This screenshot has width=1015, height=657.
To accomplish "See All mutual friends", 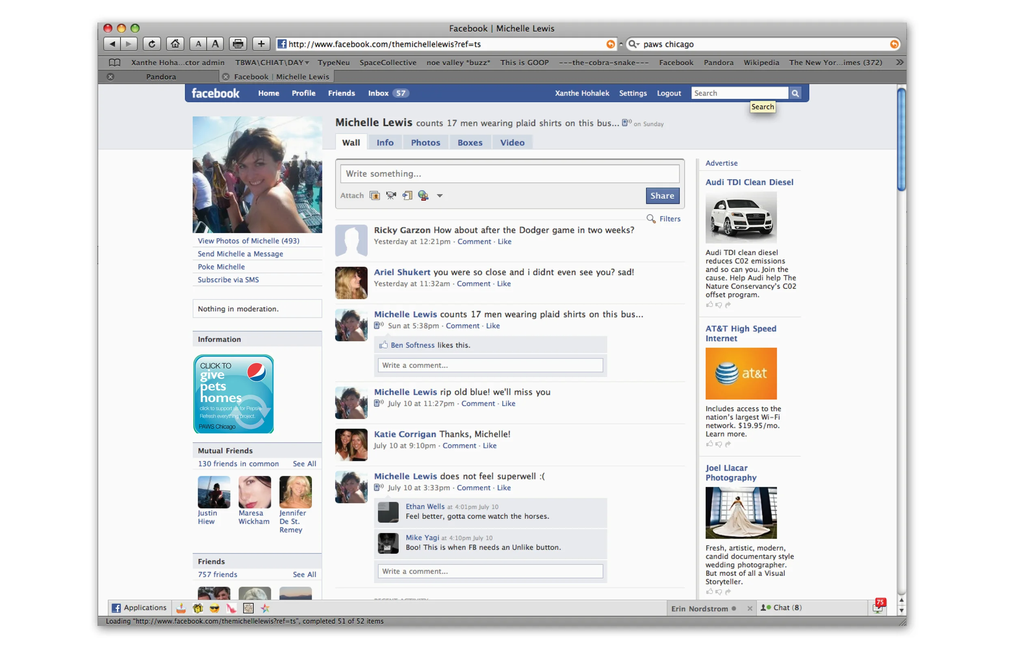I will [304, 464].
